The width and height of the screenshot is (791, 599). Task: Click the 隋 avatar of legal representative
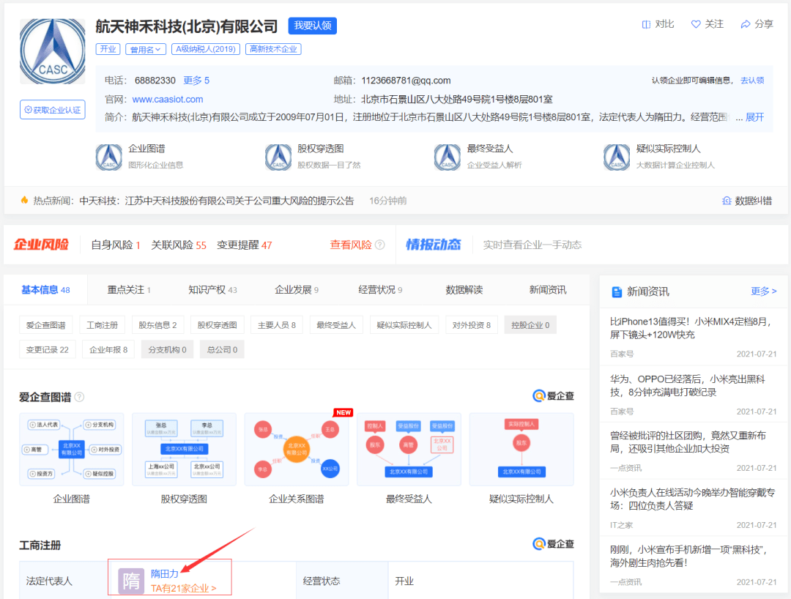[131, 581]
